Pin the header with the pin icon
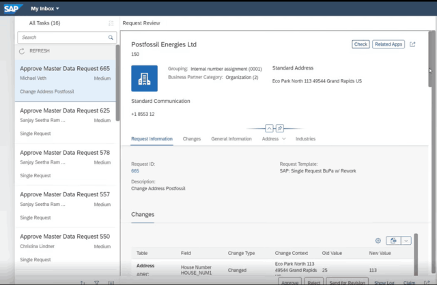The width and height of the screenshot is (437, 285). coord(279,128)
